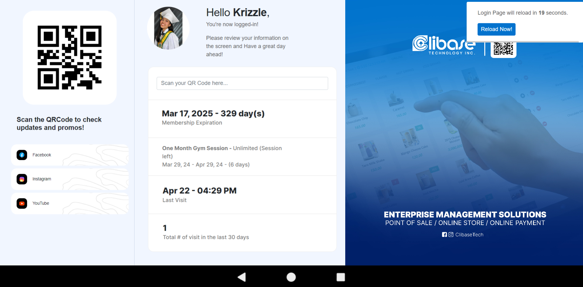Select the Last Visit row
This screenshot has height=287, width=583.
click(x=242, y=195)
